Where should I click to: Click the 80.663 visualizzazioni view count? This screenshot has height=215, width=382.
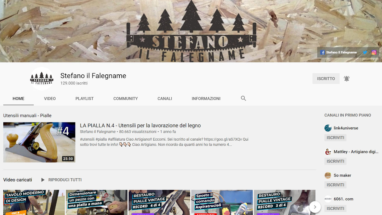tap(138, 132)
